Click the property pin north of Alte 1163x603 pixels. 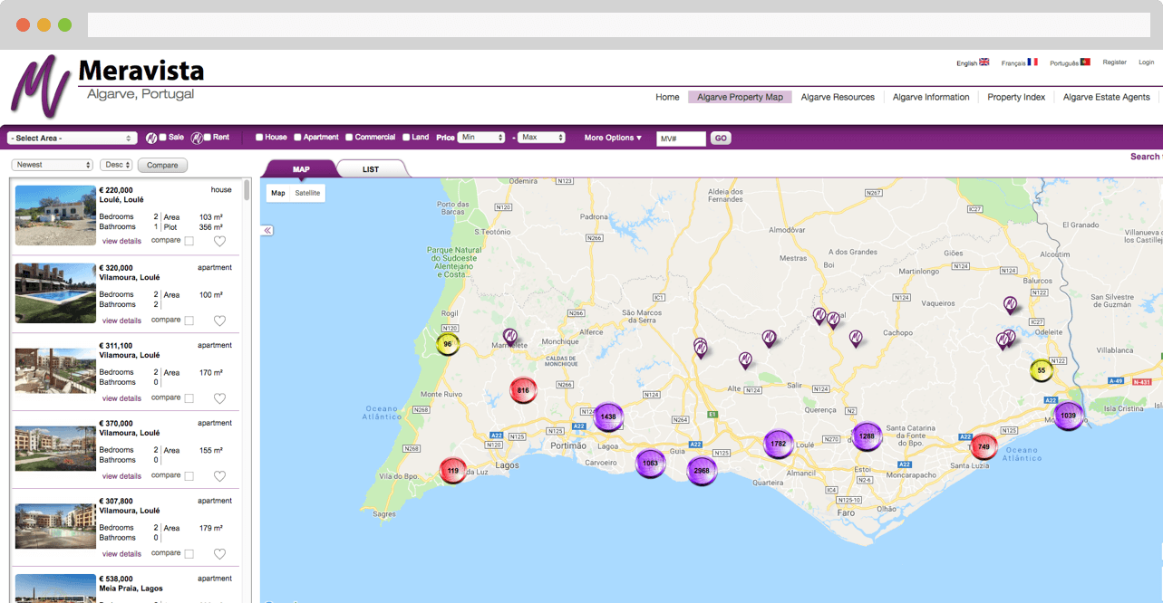pos(745,360)
